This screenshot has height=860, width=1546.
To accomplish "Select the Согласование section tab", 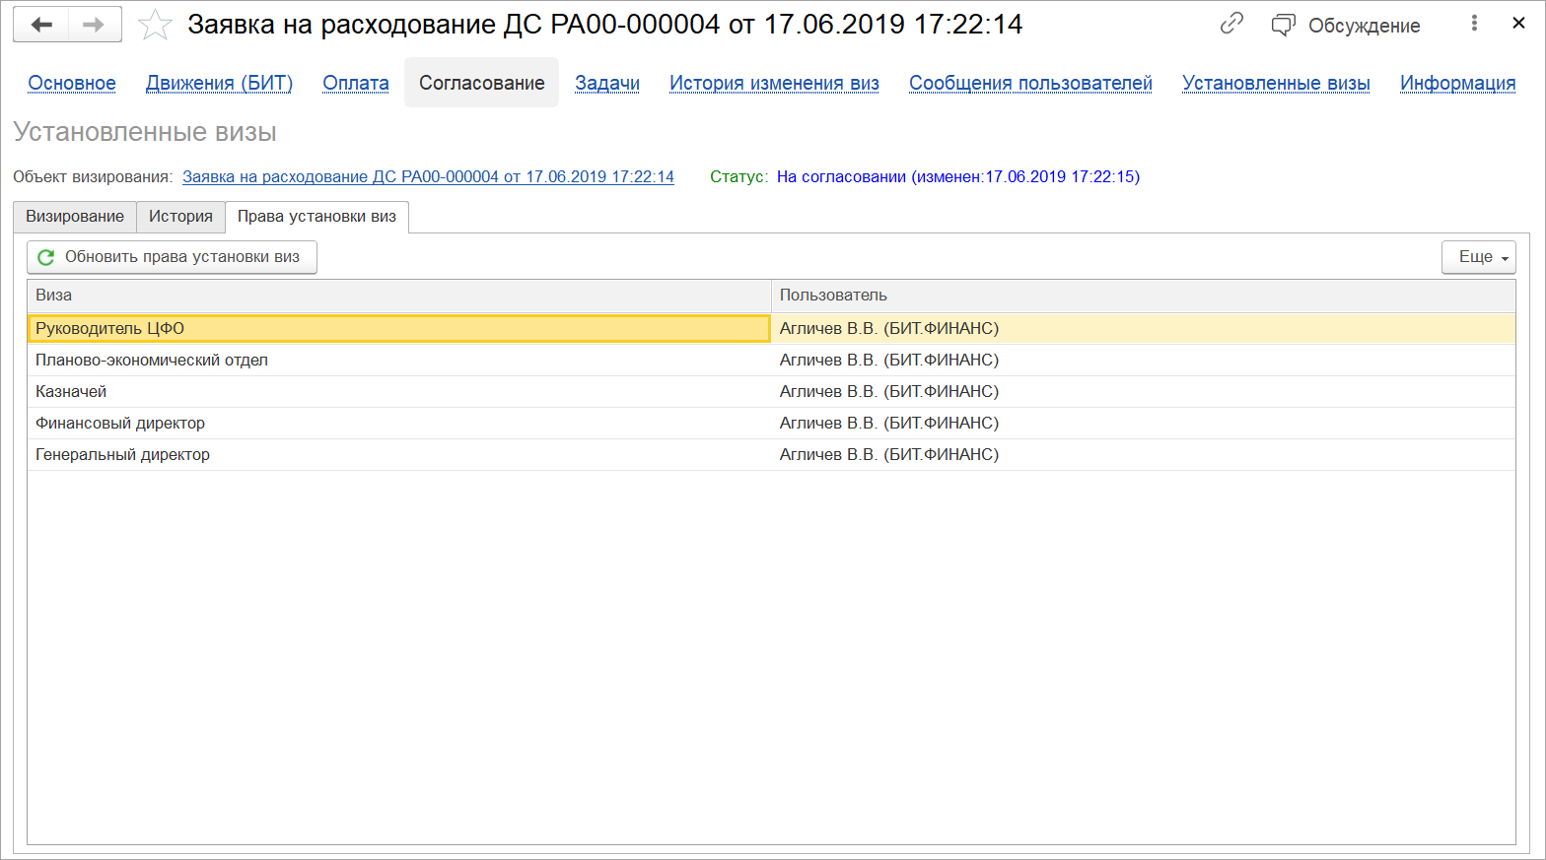I will (482, 83).
